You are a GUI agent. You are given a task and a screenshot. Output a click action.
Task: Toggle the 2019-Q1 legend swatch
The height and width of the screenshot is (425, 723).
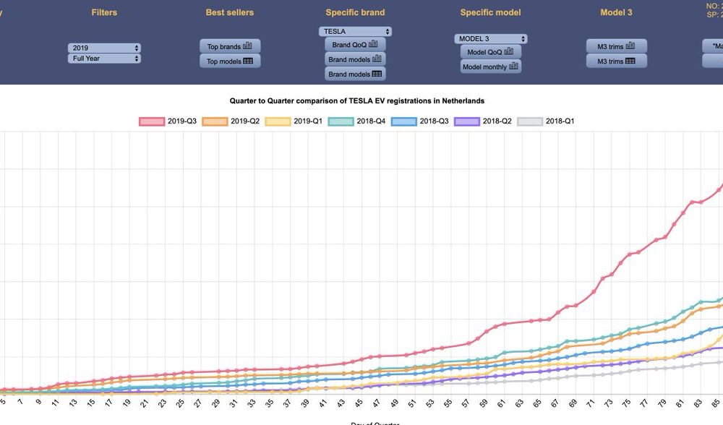tap(278, 121)
